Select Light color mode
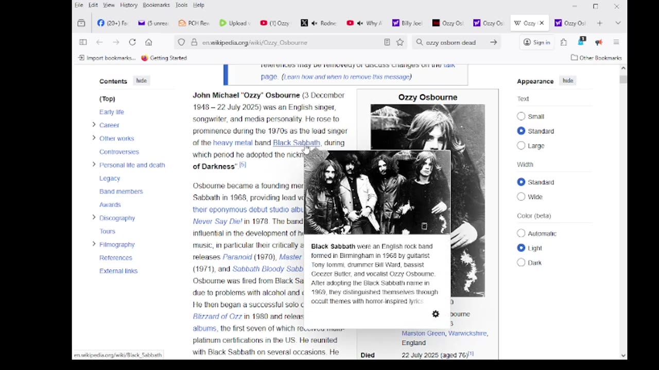This screenshot has width=659, height=370. 521,248
